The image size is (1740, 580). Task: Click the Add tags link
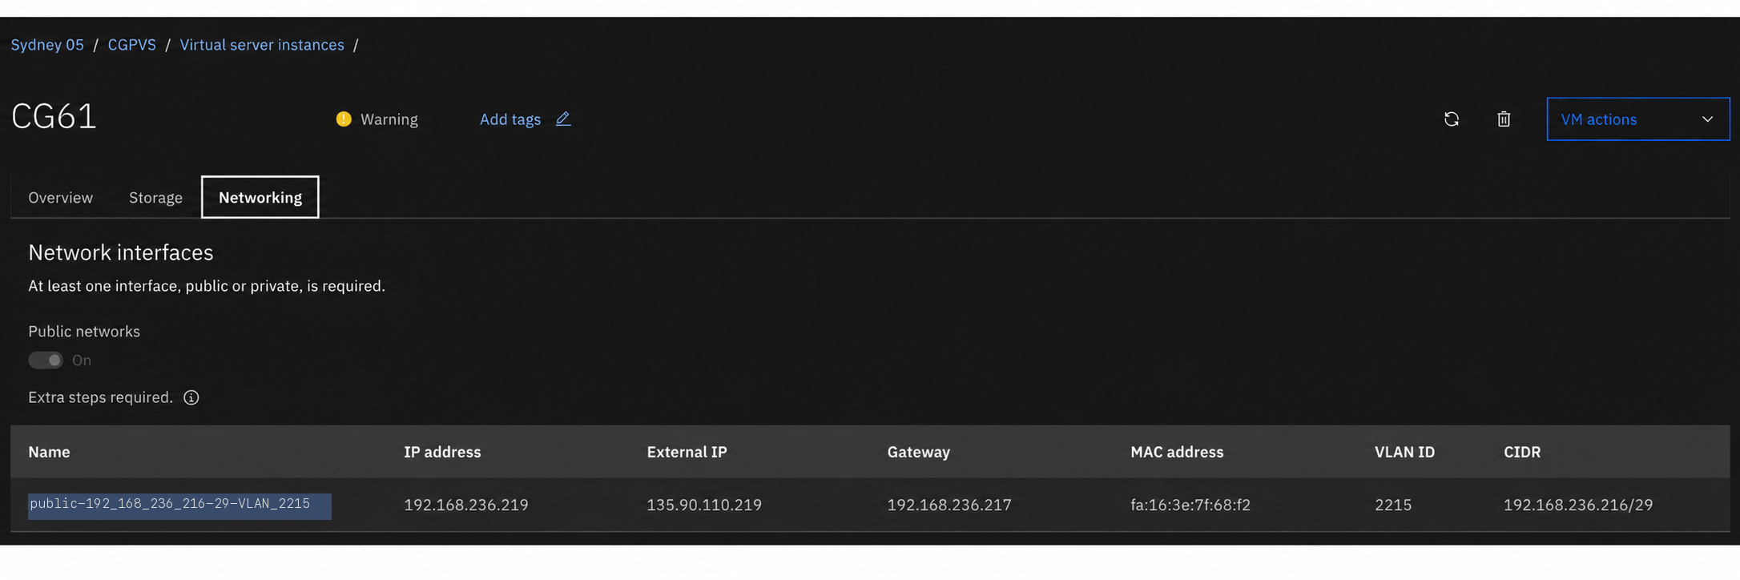pyautogui.click(x=510, y=119)
